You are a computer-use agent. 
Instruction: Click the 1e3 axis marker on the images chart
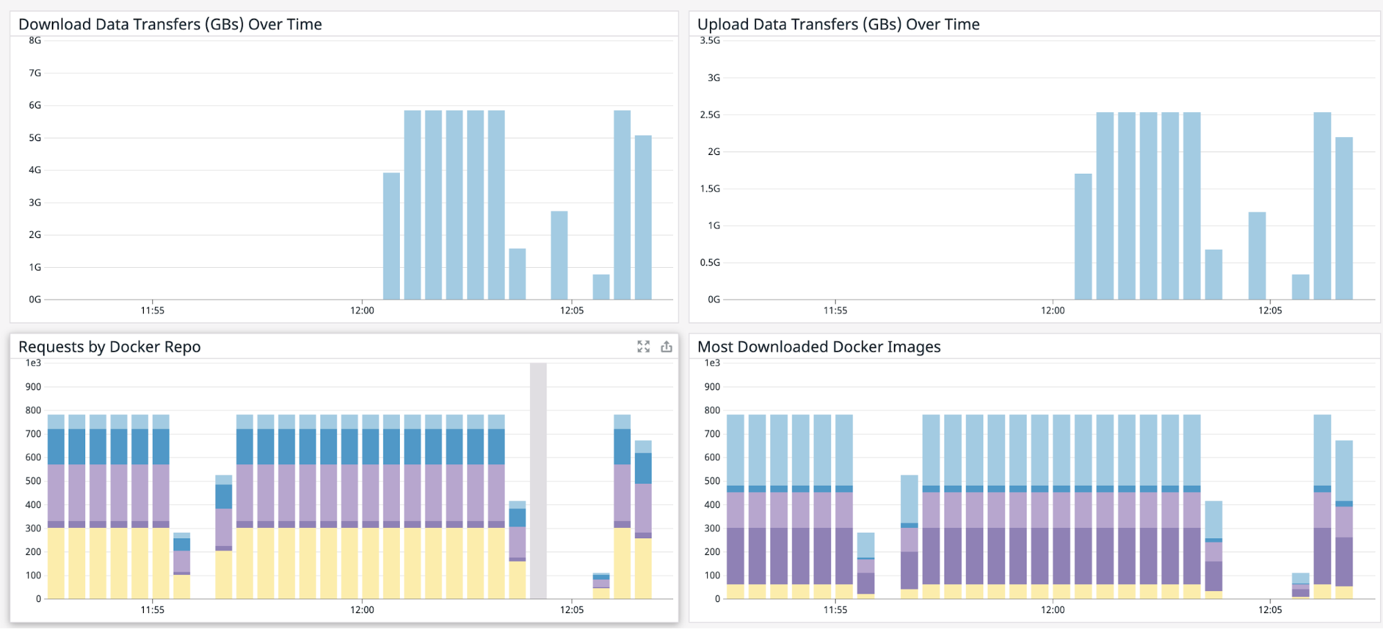point(713,361)
